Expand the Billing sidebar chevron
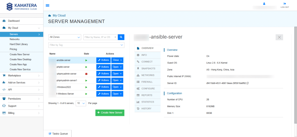The width and height of the screenshot is (297, 137). click(x=39, y=113)
